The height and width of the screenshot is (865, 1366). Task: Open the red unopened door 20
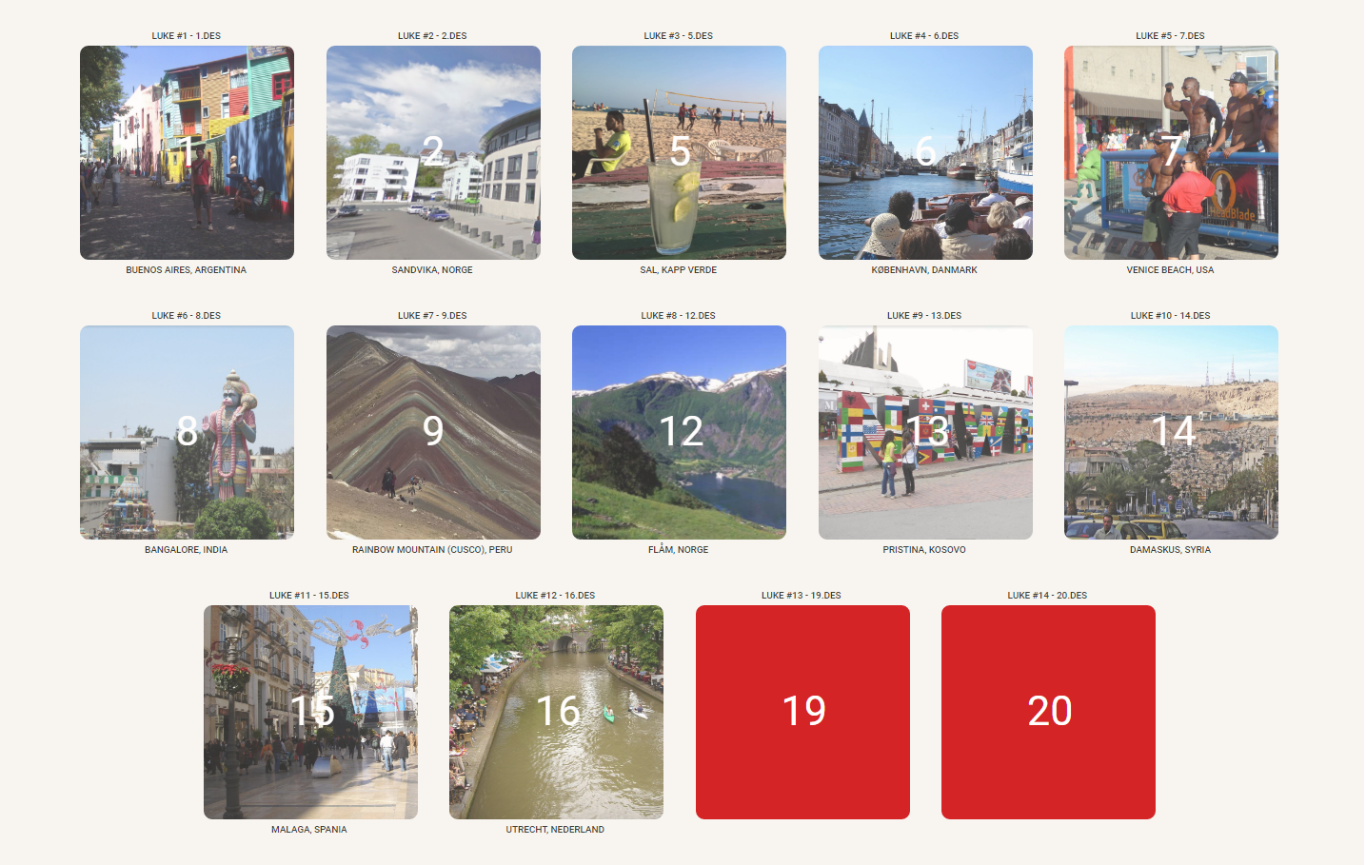[1048, 712]
